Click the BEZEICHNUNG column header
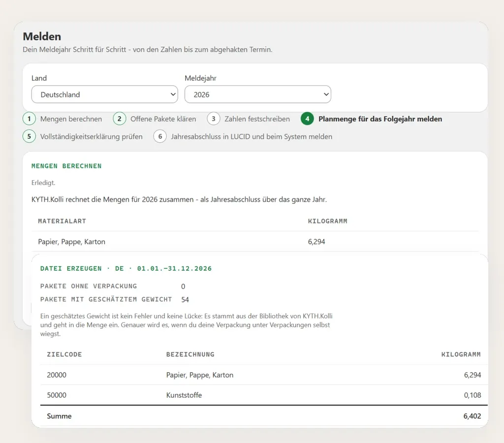 tap(190, 354)
